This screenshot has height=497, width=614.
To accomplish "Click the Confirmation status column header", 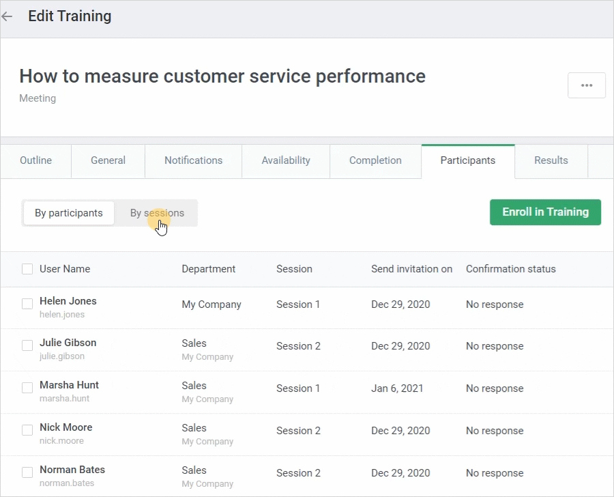I will [510, 269].
